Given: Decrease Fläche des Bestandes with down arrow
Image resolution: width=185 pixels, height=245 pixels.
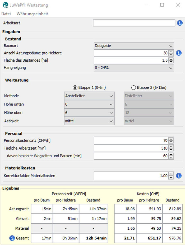Looking at the screenshot, I should tap(171, 62).
